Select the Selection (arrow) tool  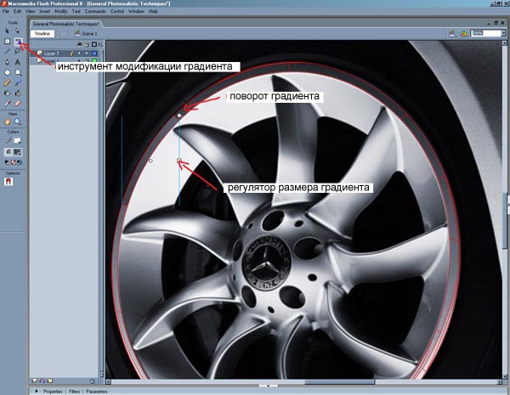(7, 31)
